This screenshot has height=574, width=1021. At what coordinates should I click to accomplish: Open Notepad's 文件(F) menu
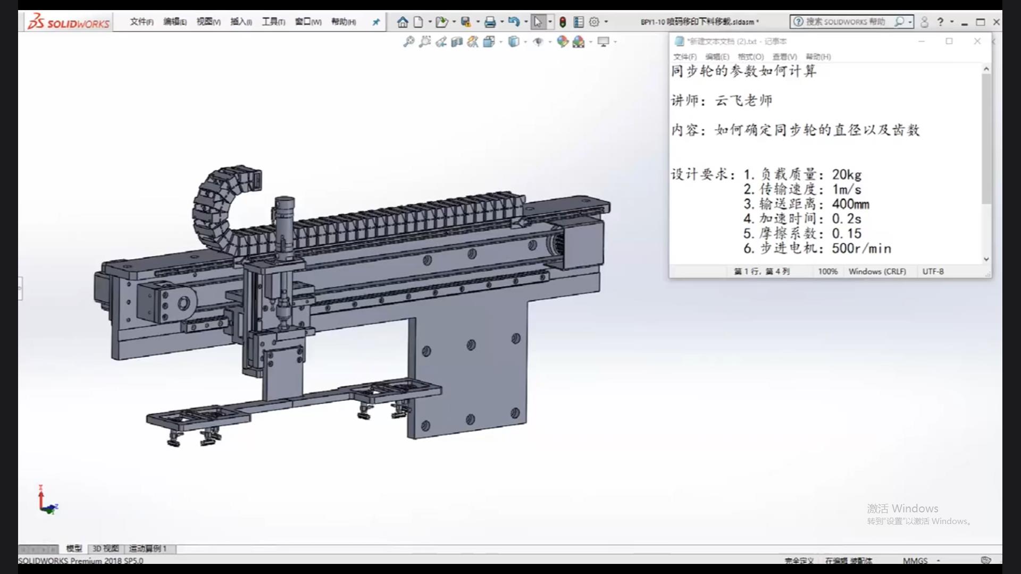click(x=685, y=57)
